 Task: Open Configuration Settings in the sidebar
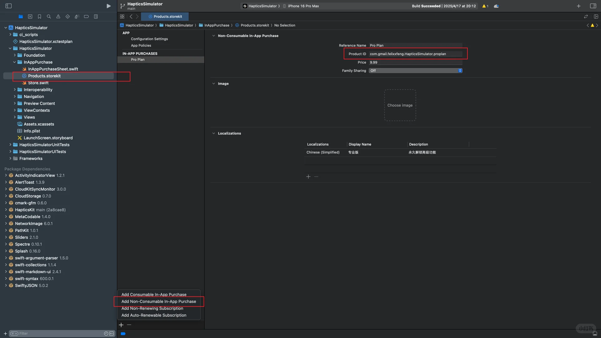tap(149, 39)
